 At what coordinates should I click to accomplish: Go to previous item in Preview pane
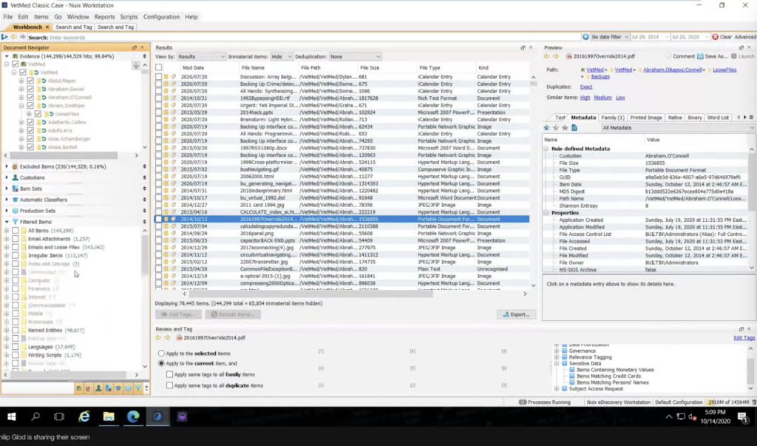[x=546, y=56]
